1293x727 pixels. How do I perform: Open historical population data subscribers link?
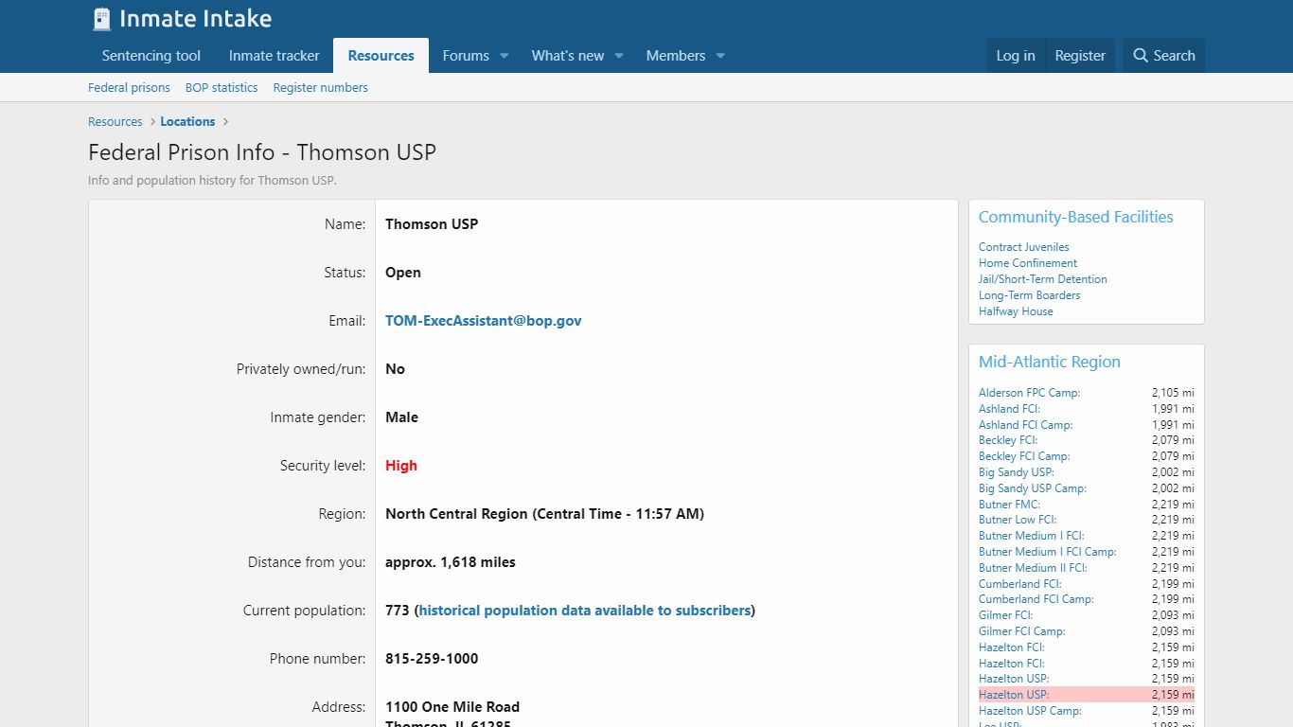click(585, 611)
